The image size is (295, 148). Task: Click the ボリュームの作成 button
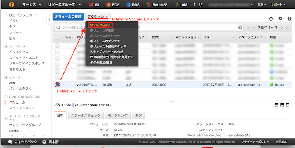click(67, 17)
